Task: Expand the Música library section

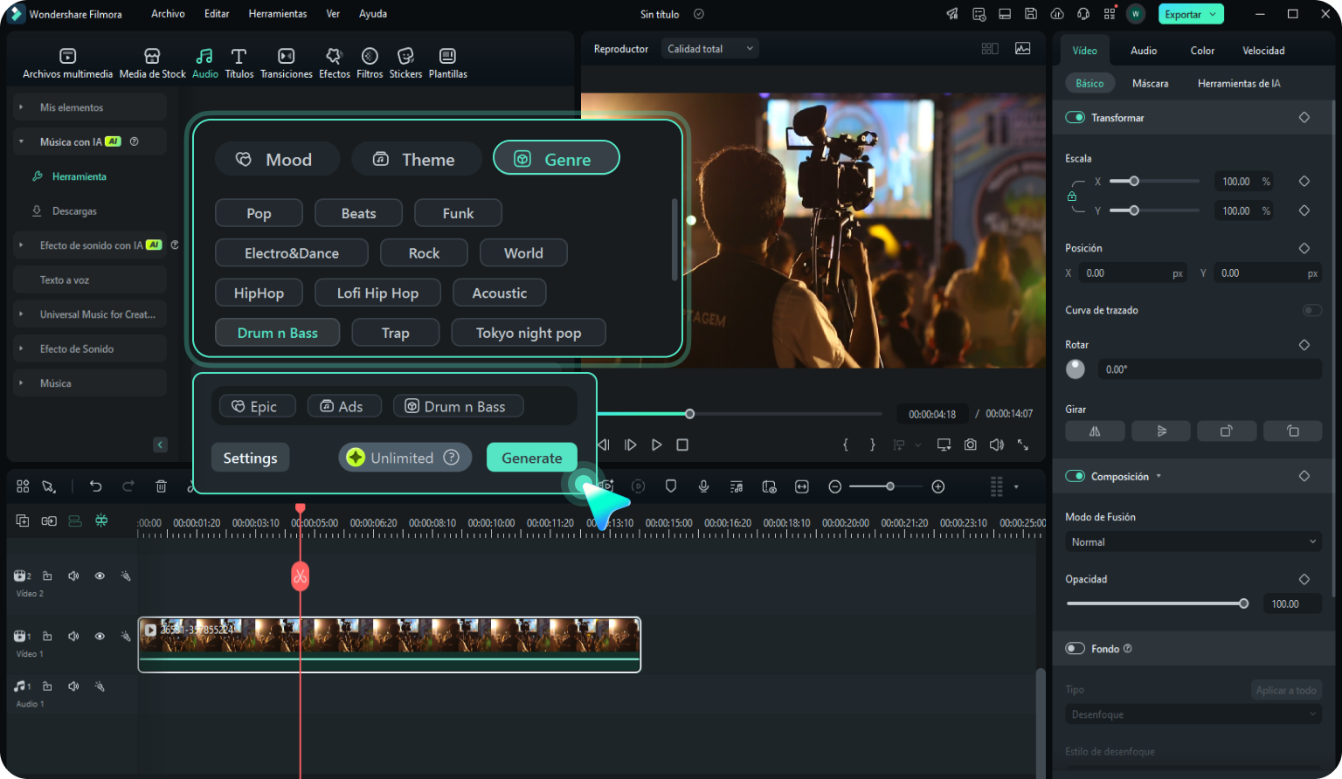Action: click(21, 383)
